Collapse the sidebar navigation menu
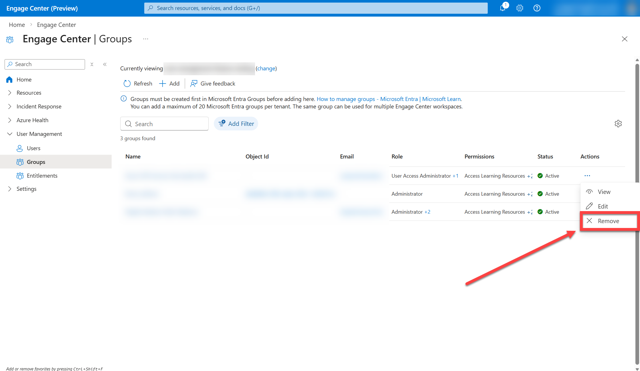The image size is (640, 371). pyautogui.click(x=105, y=64)
